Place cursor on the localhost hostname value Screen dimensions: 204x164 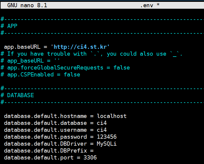click(111, 116)
